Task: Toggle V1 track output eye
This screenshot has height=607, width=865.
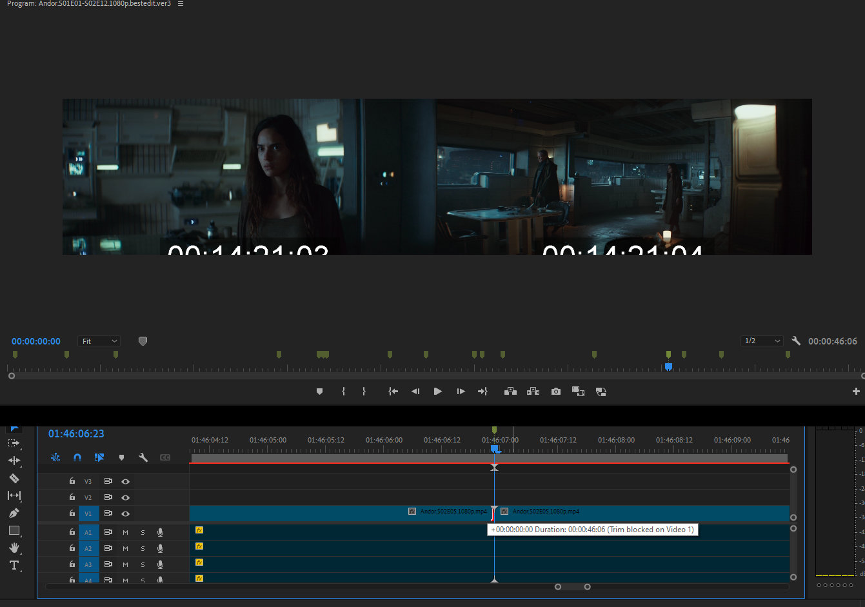Action: (x=125, y=513)
